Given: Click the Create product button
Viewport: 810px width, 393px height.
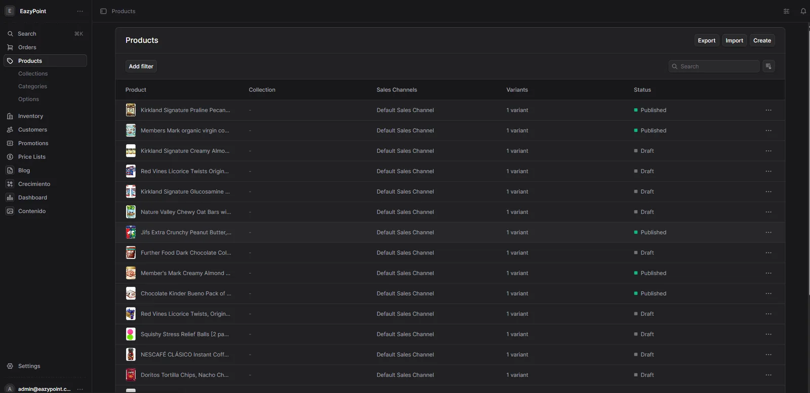Looking at the screenshot, I should [x=762, y=40].
